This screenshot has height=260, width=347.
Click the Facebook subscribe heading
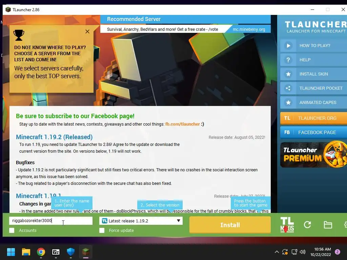tap(75, 116)
